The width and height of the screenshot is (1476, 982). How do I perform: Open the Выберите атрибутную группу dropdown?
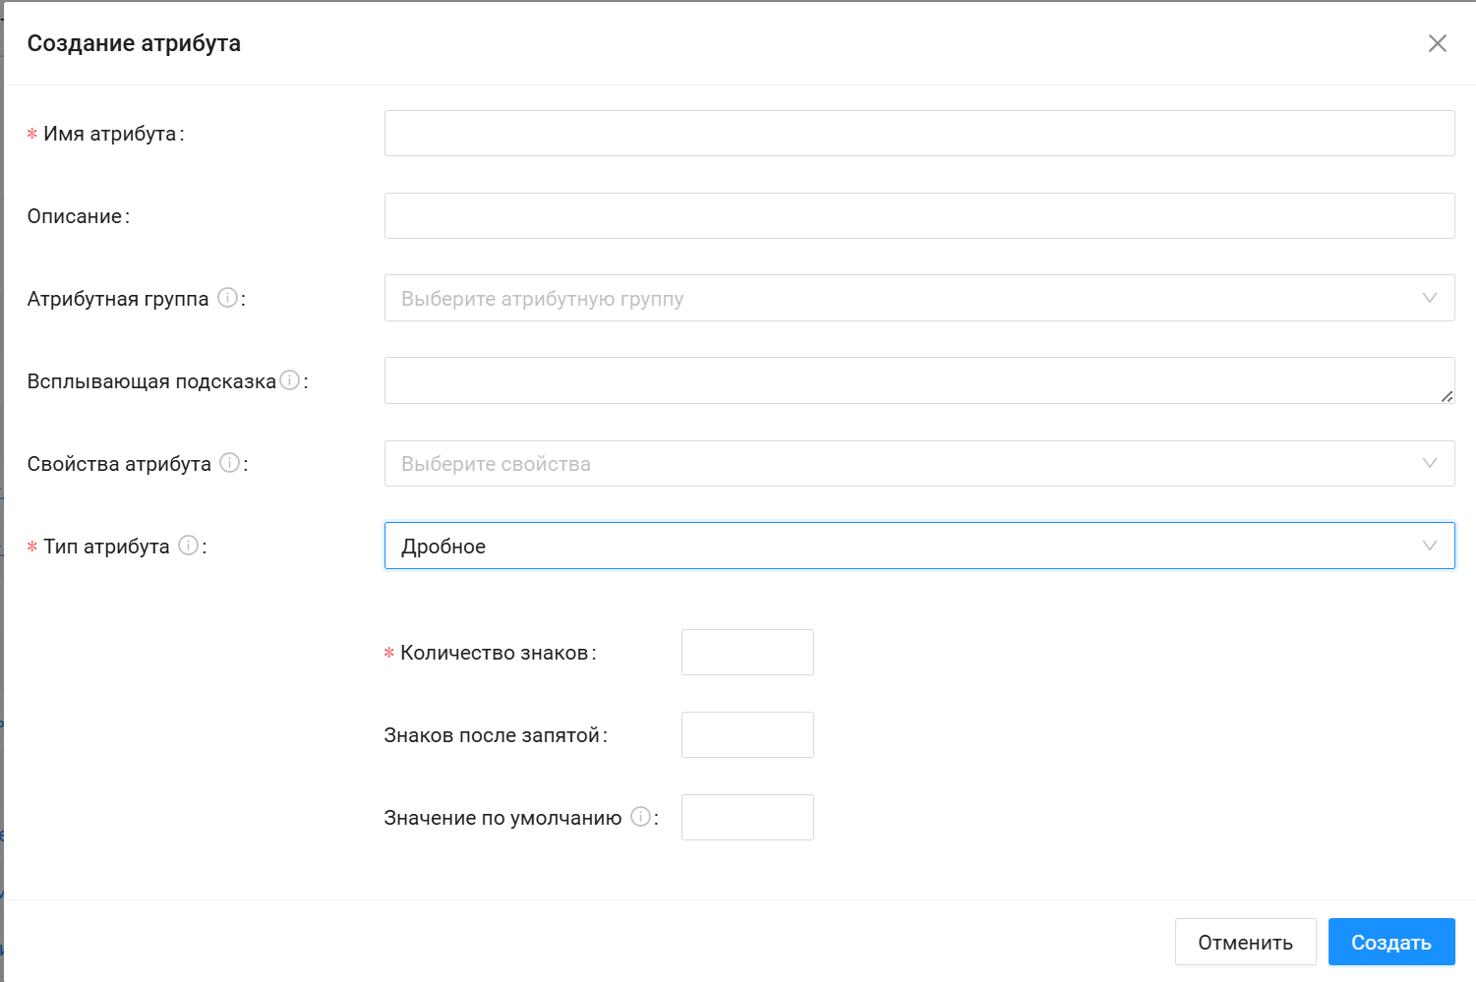tap(918, 298)
